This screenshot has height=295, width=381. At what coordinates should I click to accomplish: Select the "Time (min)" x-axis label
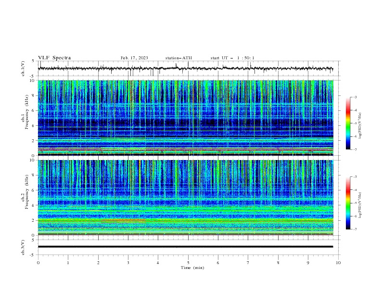click(192, 268)
